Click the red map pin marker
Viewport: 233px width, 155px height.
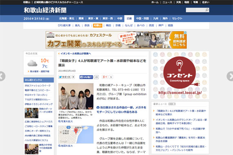point(76,131)
